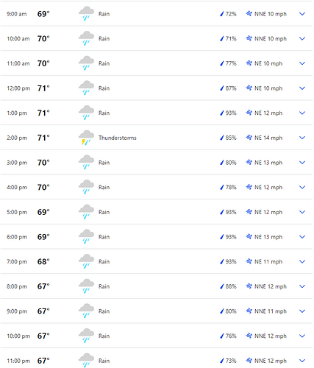
Task: Click the 11:00 am time label
Action: pyautogui.click(x=18, y=63)
